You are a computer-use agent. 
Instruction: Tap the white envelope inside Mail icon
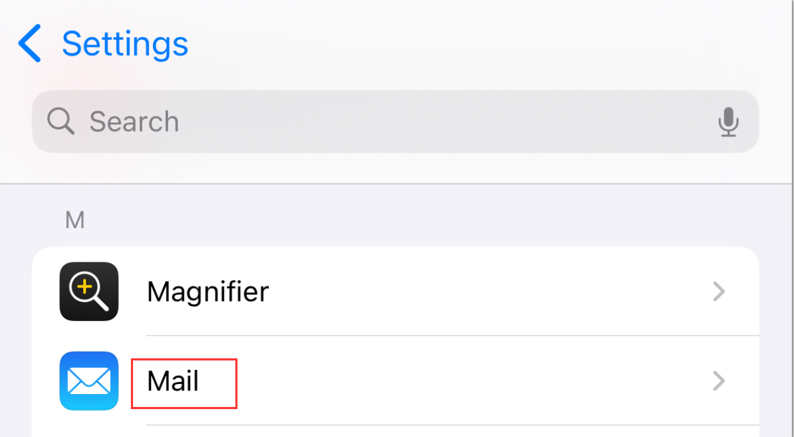pyautogui.click(x=89, y=381)
